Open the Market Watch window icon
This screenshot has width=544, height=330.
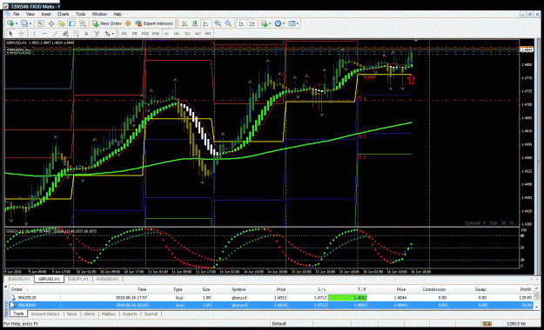pyautogui.click(x=41, y=23)
